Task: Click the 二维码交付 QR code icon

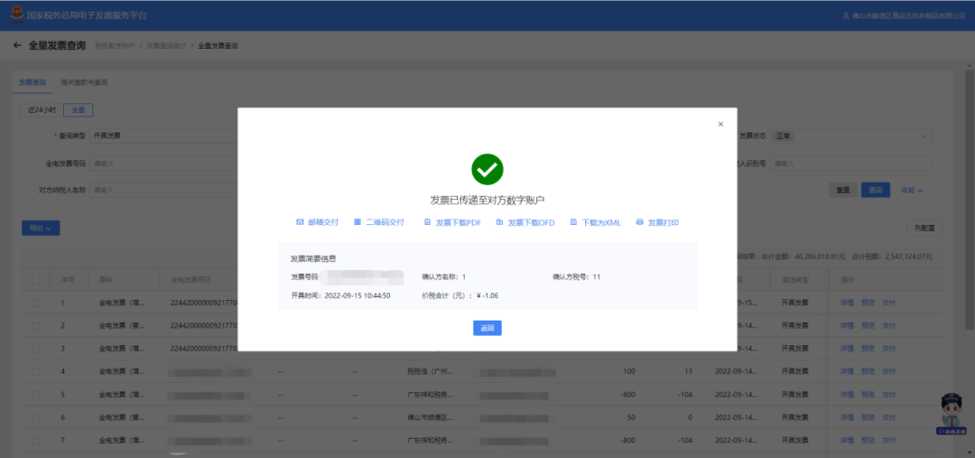Action: click(x=357, y=222)
